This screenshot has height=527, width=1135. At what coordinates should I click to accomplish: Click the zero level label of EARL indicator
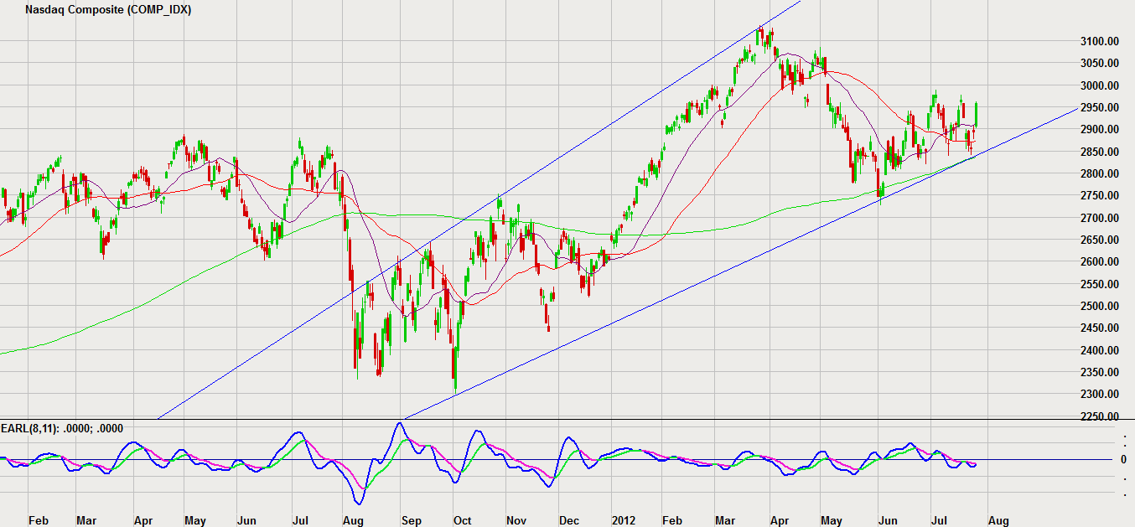coord(1123,460)
